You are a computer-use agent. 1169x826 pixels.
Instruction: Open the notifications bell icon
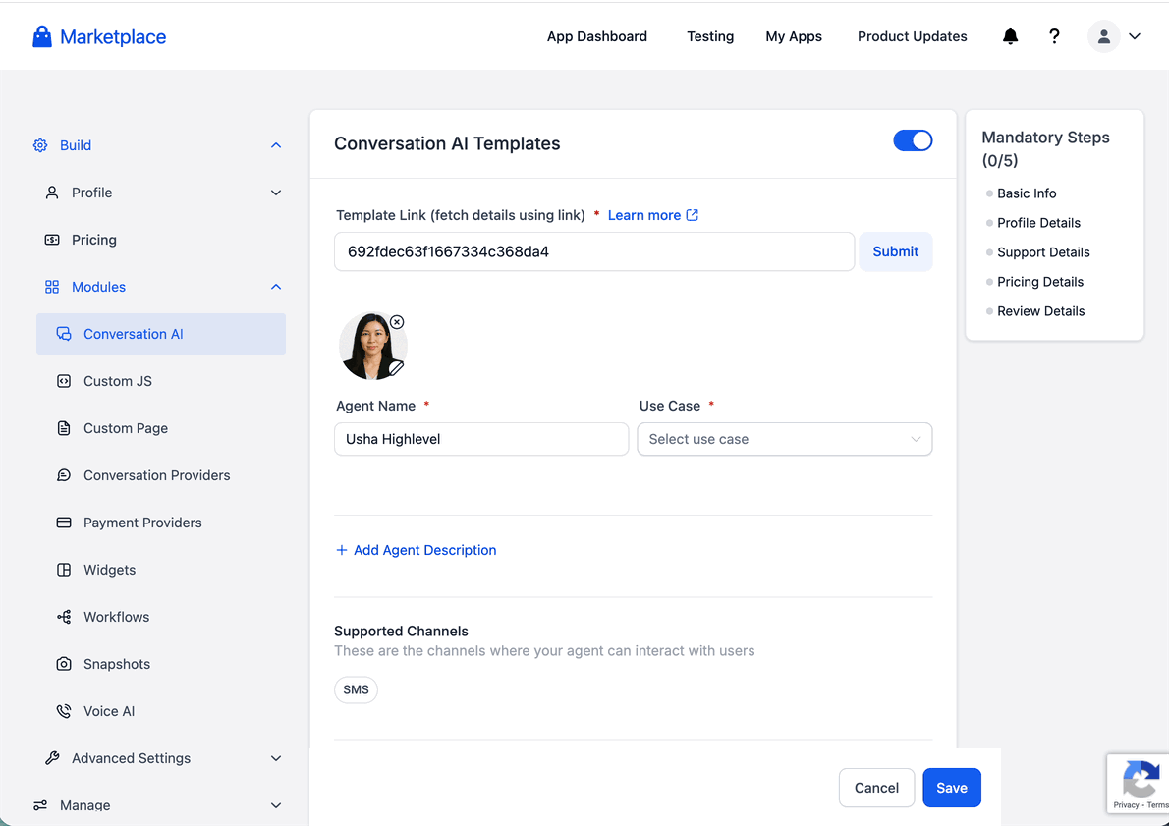click(x=1010, y=36)
